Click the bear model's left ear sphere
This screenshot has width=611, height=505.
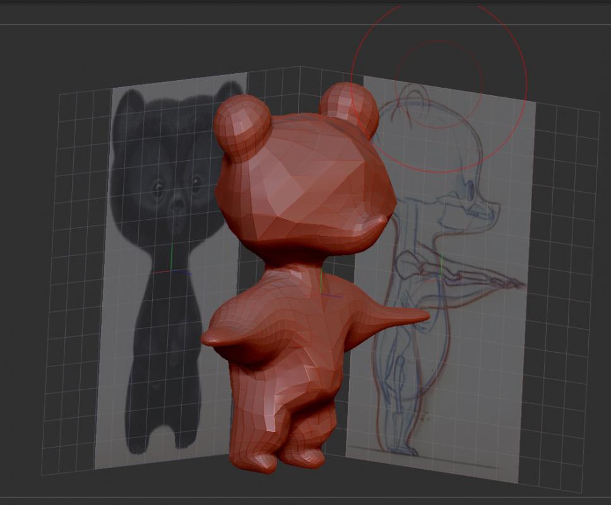(x=242, y=129)
